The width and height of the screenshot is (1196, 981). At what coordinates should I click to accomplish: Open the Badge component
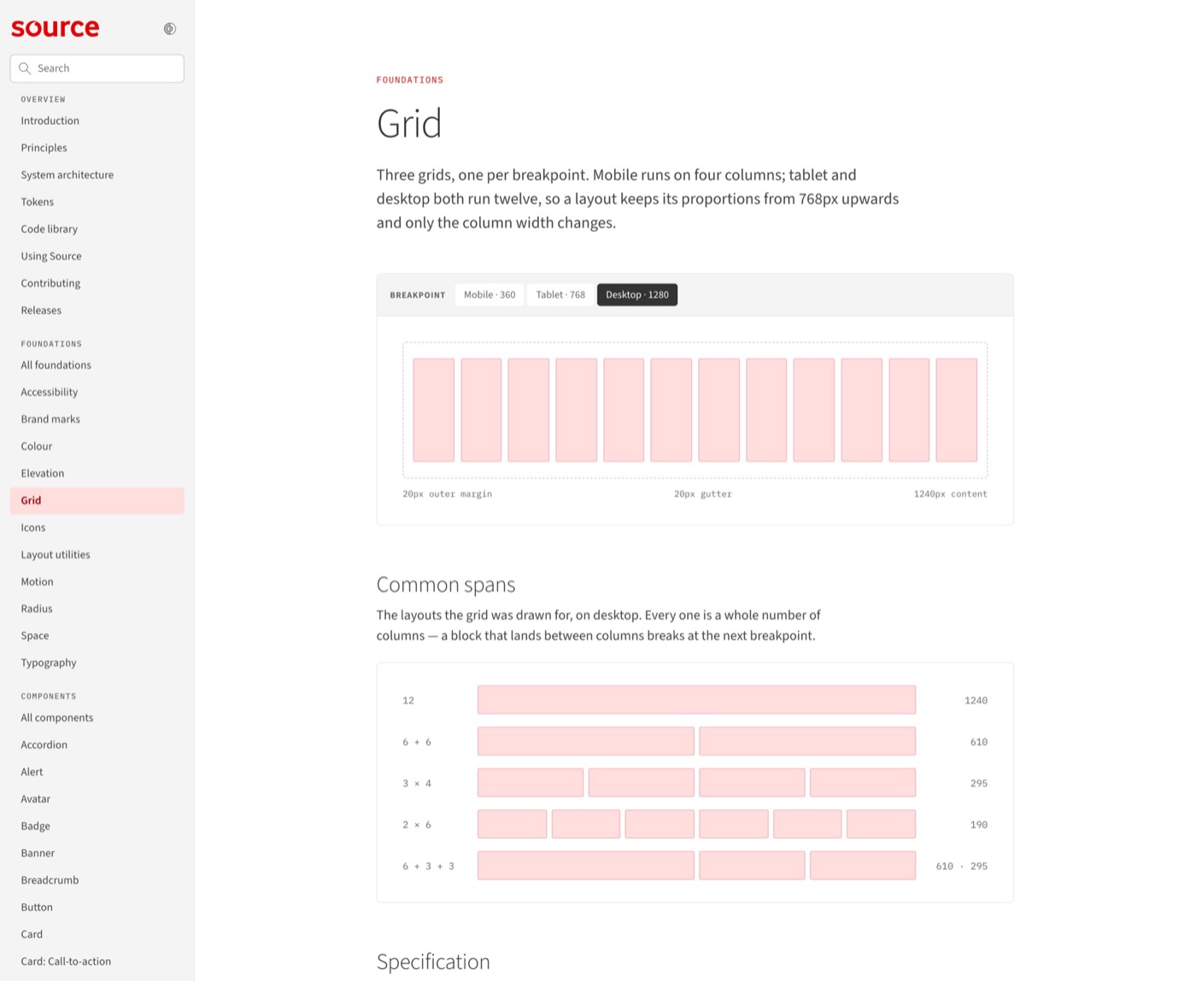(x=97, y=826)
